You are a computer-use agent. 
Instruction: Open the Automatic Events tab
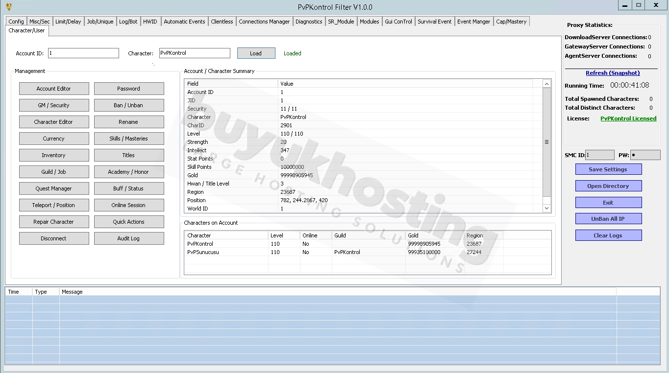184,22
